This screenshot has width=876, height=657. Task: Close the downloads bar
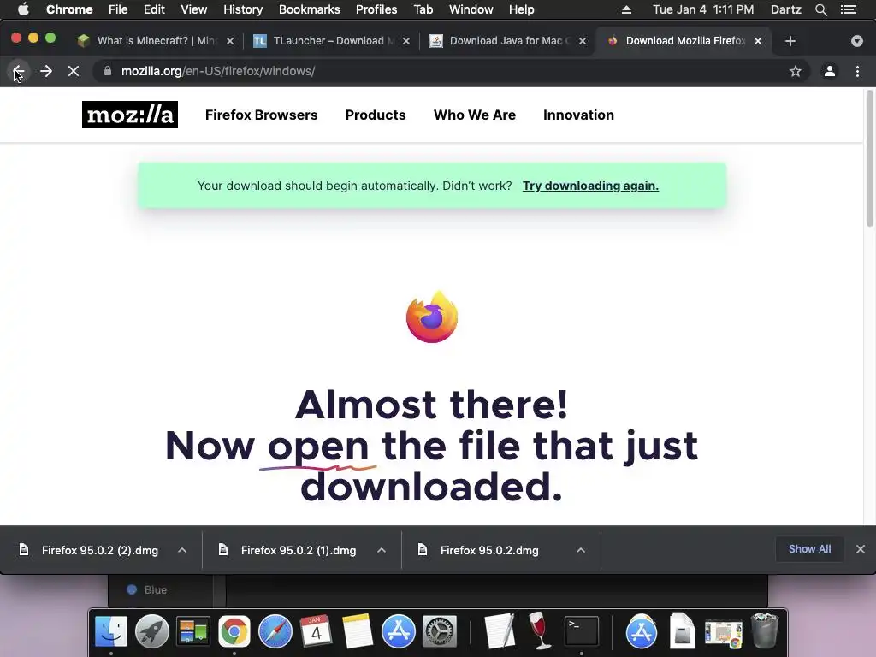(861, 549)
